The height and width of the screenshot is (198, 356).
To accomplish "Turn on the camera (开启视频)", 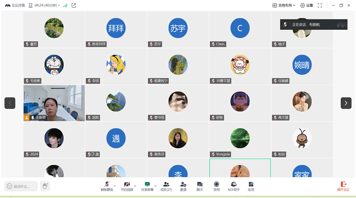I will point(127,186).
